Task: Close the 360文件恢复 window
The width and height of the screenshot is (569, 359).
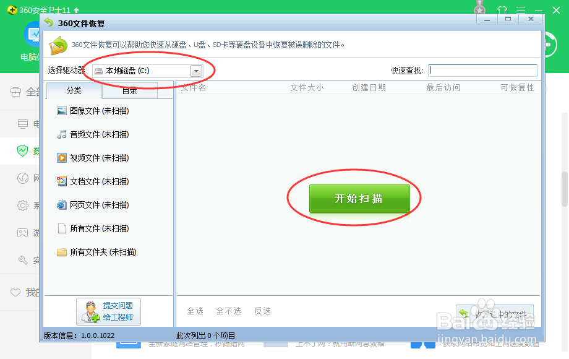Action: point(531,19)
